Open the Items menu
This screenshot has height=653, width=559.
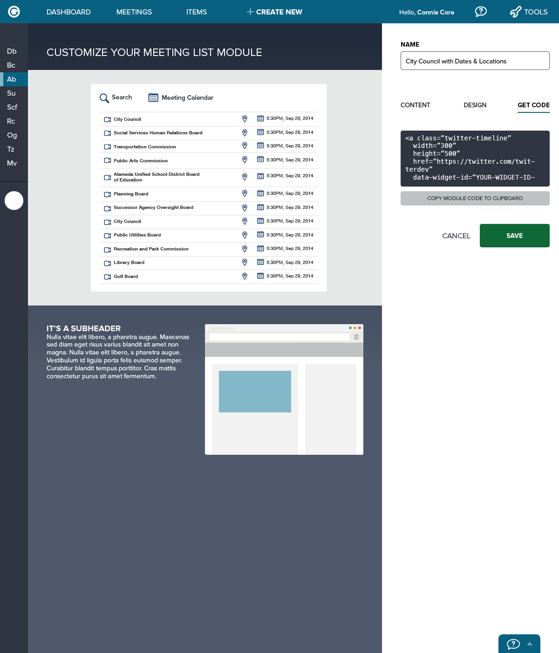point(197,12)
